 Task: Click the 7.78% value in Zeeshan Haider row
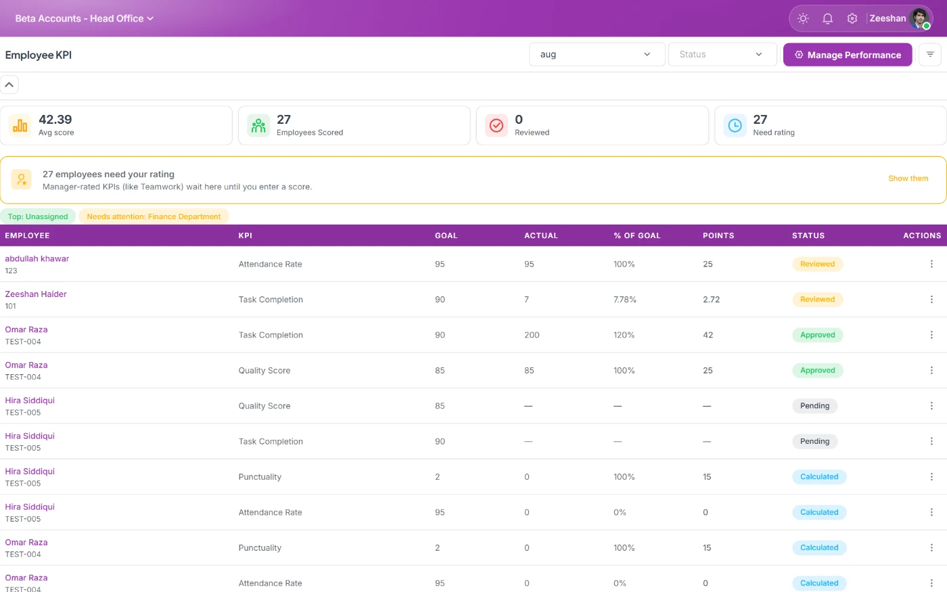pyautogui.click(x=625, y=299)
